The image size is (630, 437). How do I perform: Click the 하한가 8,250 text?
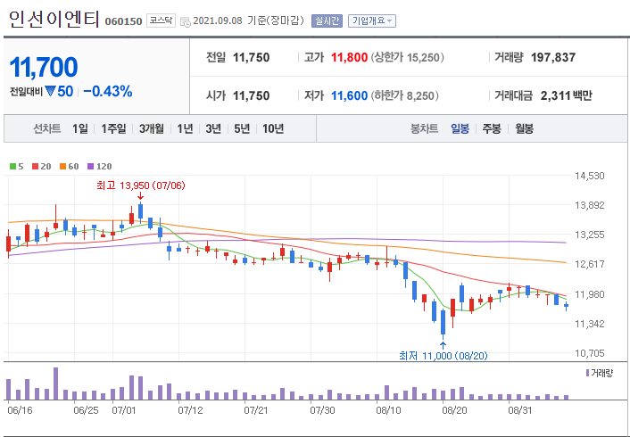tap(404, 95)
